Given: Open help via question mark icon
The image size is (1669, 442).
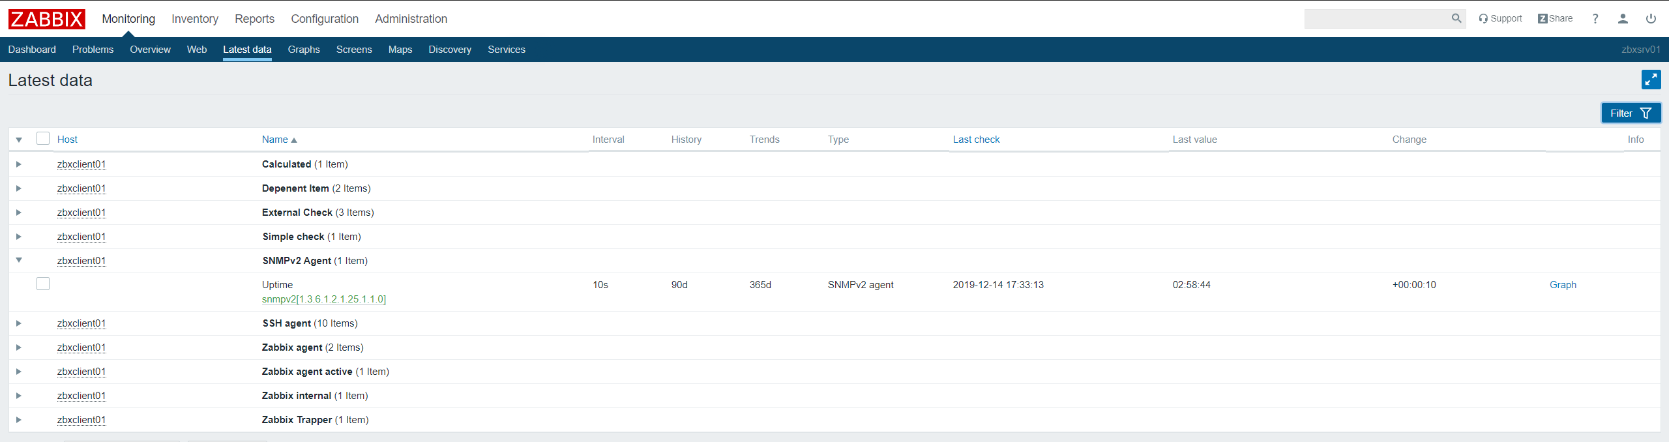Looking at the screenshot, I should [1595, 19].
